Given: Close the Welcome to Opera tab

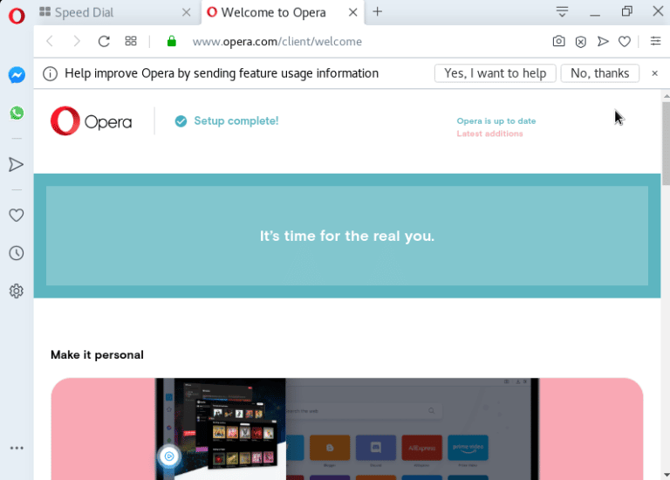Looking at the screenshot, I should tap(353, 12).
